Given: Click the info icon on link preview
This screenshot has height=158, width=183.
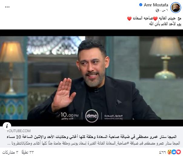Looking at the screenshot, I should 7,126.
